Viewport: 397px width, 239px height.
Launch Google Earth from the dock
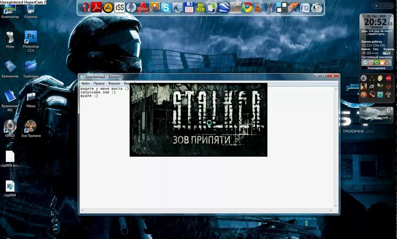pyautogui.click(x=223, y=8)
